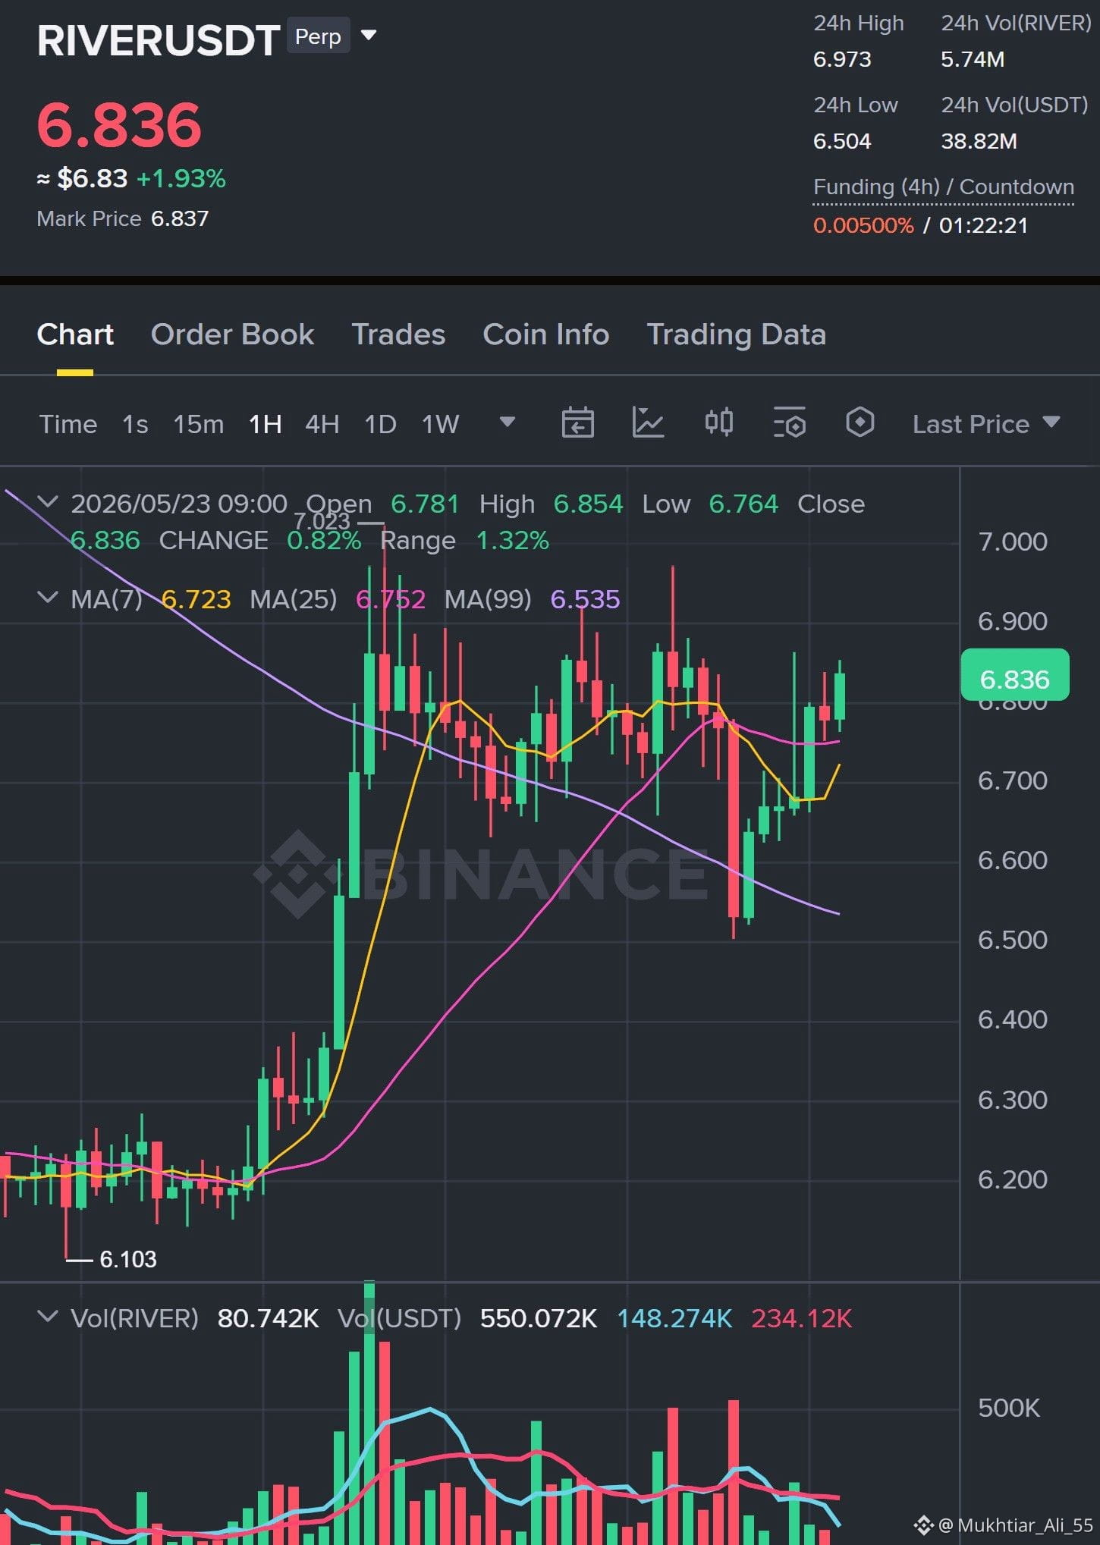Click the 7.023 high price marker
This screenshot has height=1545, width=1100.
322,521
